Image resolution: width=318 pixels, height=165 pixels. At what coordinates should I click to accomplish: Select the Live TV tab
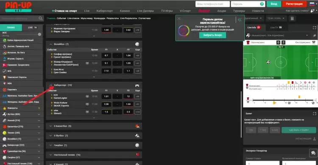[x=276, y=27]
